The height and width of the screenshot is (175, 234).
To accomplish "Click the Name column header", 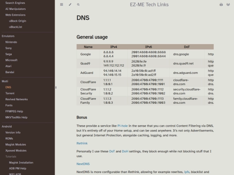I will pos(88,47).
